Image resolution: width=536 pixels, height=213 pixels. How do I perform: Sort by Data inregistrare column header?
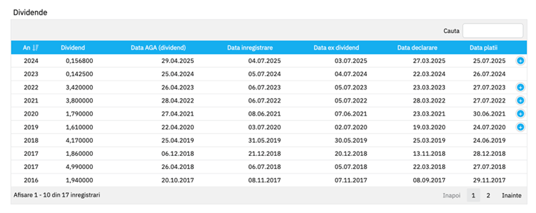pyautogui.click(x=250, y=48)
